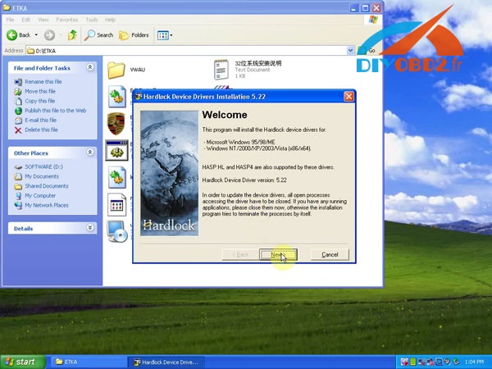
Task: Open the Tools menu
Action: (x=92, y=20)
